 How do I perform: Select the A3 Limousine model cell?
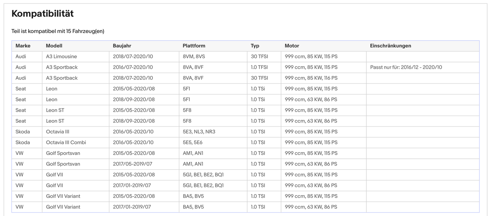tap(61, 57)
